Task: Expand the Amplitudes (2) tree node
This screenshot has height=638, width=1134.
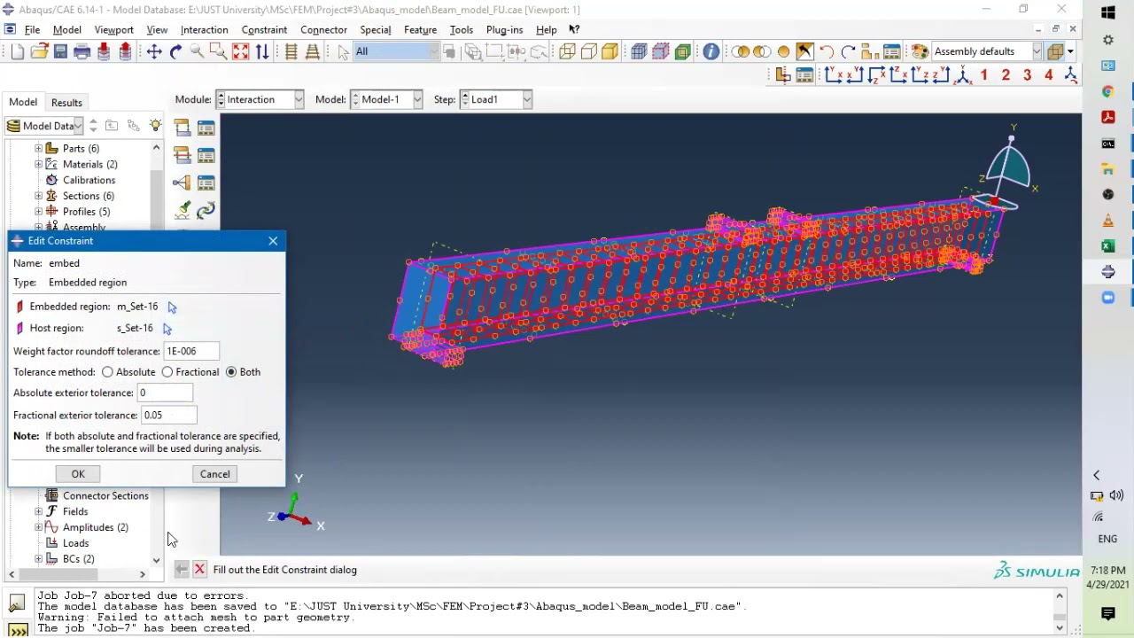Action: [x=38, y=527]
